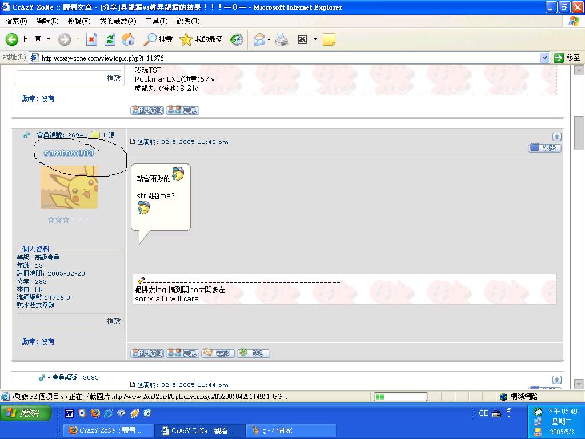Click the page loading progress bar
585x439 pixels.
[x=400, y=397]
